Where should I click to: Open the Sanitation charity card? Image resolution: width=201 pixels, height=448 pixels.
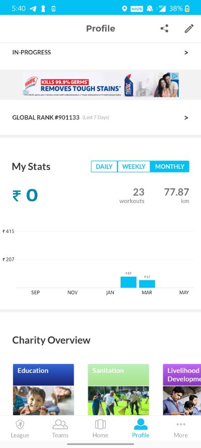[119, 390]
